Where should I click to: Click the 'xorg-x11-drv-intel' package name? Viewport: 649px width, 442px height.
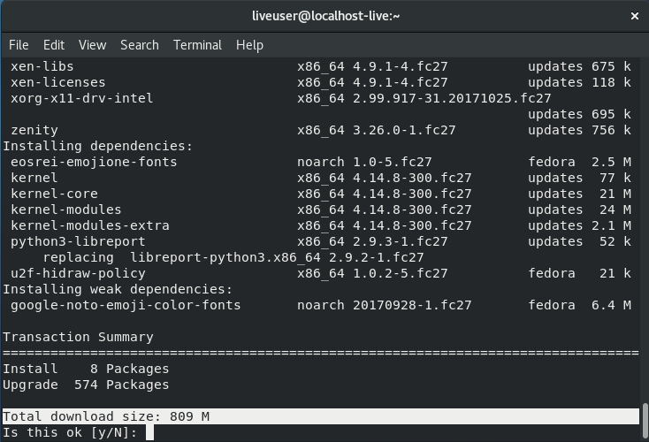(x=82, y=98)
